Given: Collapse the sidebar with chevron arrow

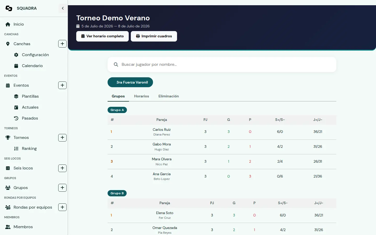Looking at the screenshot, I should click(63, 8).
